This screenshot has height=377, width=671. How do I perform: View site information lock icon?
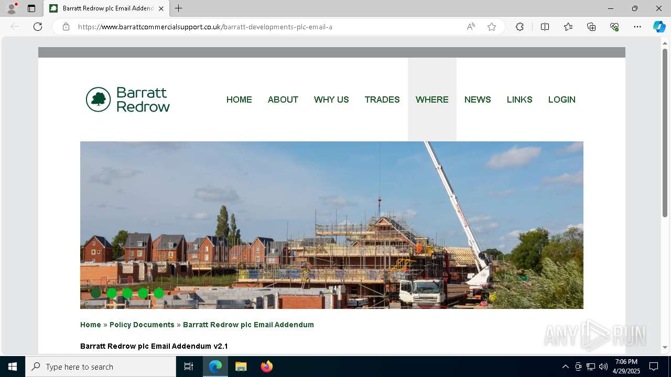tap(66, 27)
